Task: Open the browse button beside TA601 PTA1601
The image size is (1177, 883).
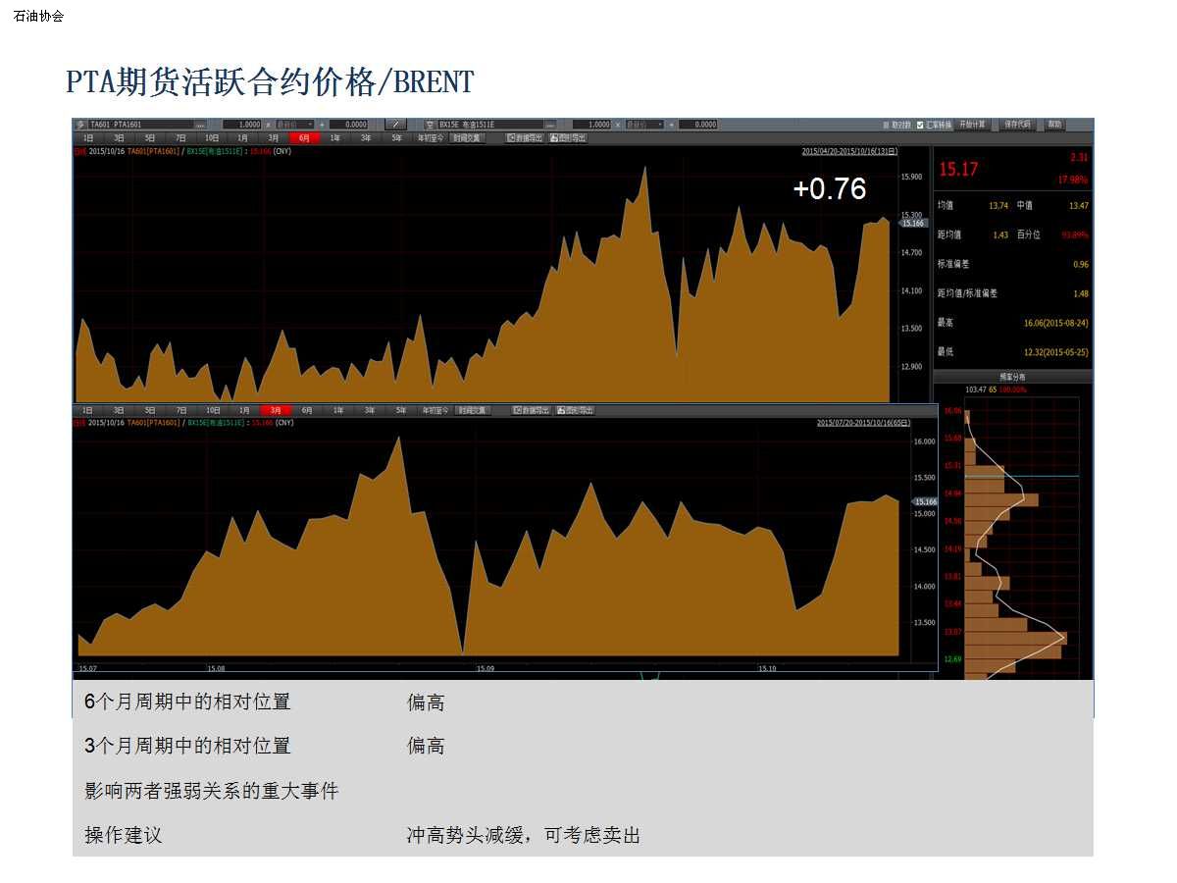Action: pos(200,125)
